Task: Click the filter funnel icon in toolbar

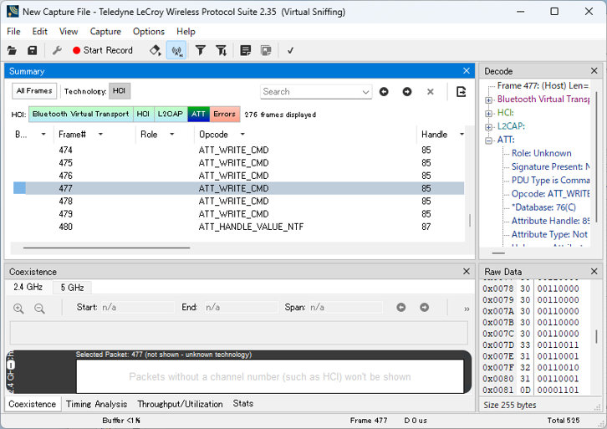Action: 201,50
